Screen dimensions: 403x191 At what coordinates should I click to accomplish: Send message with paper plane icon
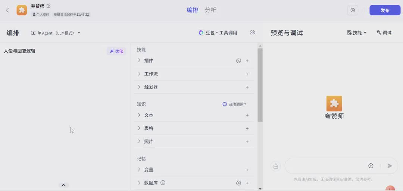pyautogui.click(x=390, y=166)
